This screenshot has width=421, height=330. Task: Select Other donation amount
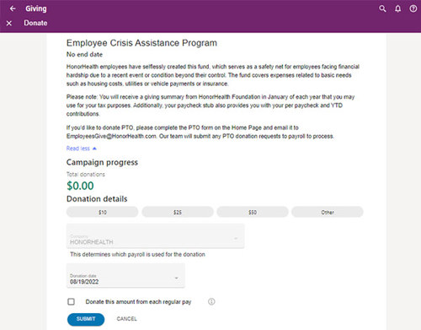click(328, 212)
